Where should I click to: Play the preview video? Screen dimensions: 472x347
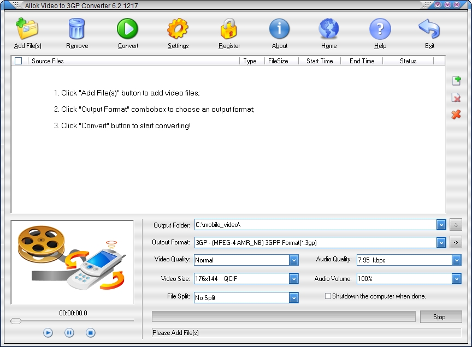coord(48,333)
